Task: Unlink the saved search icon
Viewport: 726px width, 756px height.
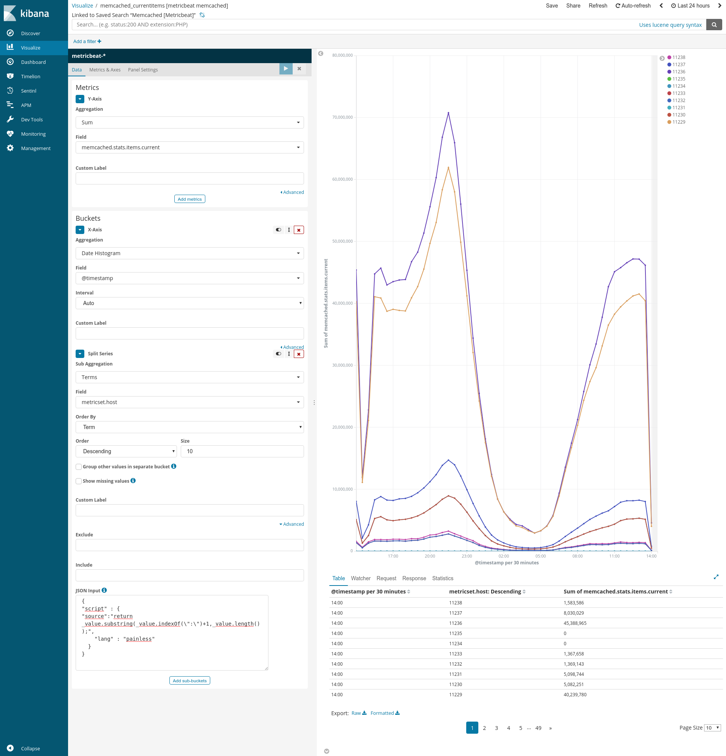Action: [202, 15]
